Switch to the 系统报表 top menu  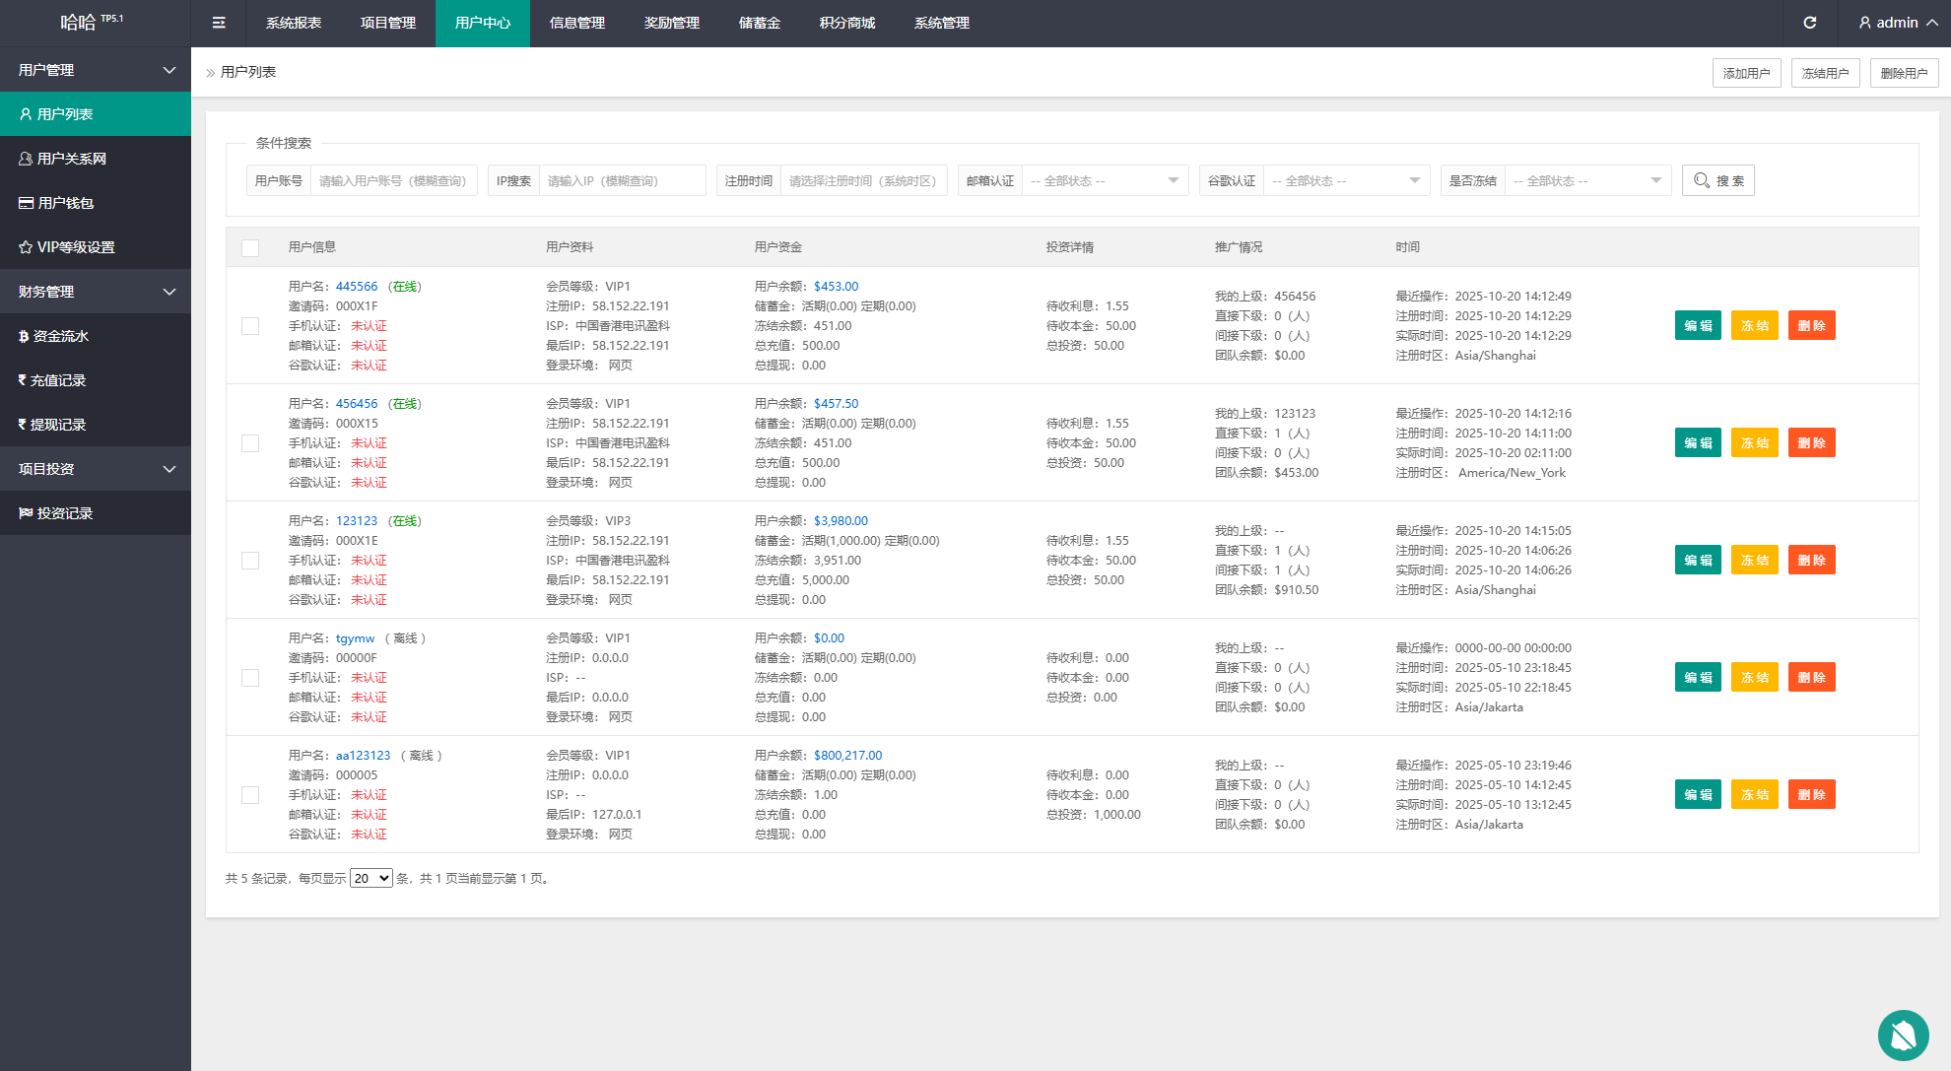coord(294,23)
